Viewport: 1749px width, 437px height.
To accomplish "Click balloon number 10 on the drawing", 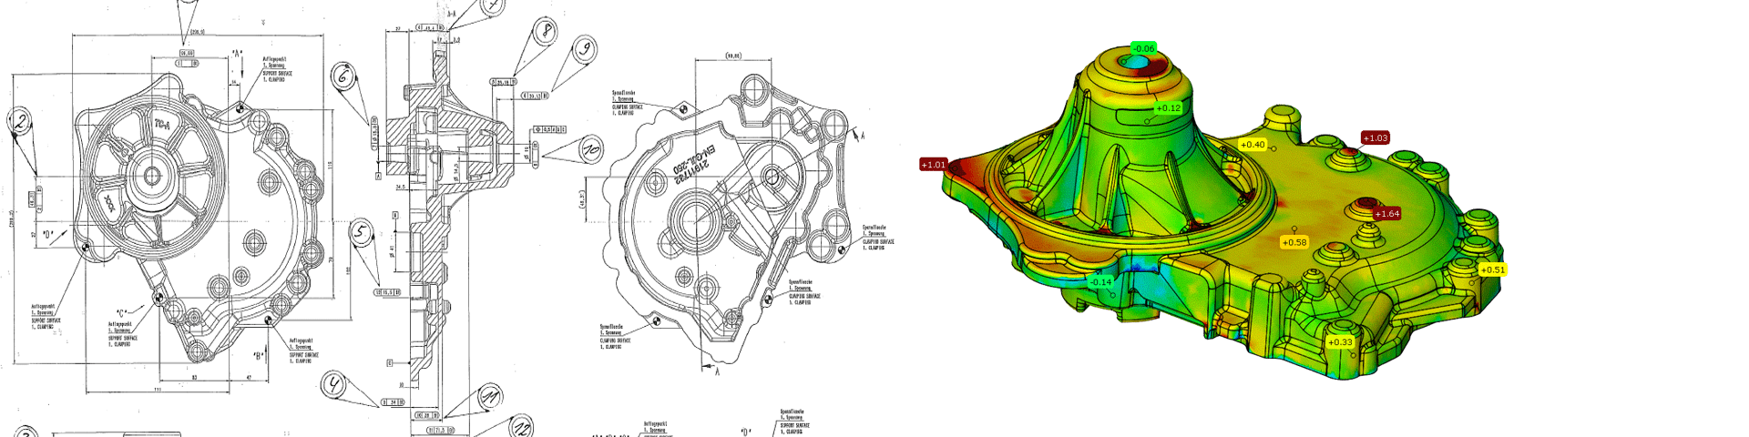I will pyautogui.click(x=592, y=148).
